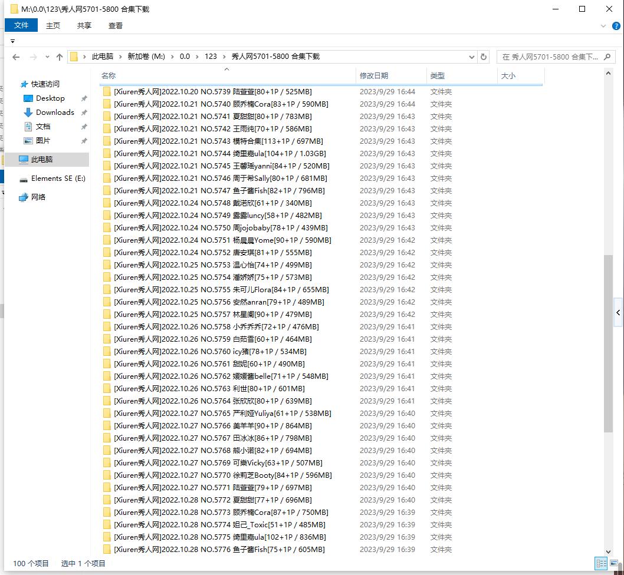The width and height of the screenshot is (624, 575).
Task: Select folder icon of NO.5776 row
Action: click(107, 550)
